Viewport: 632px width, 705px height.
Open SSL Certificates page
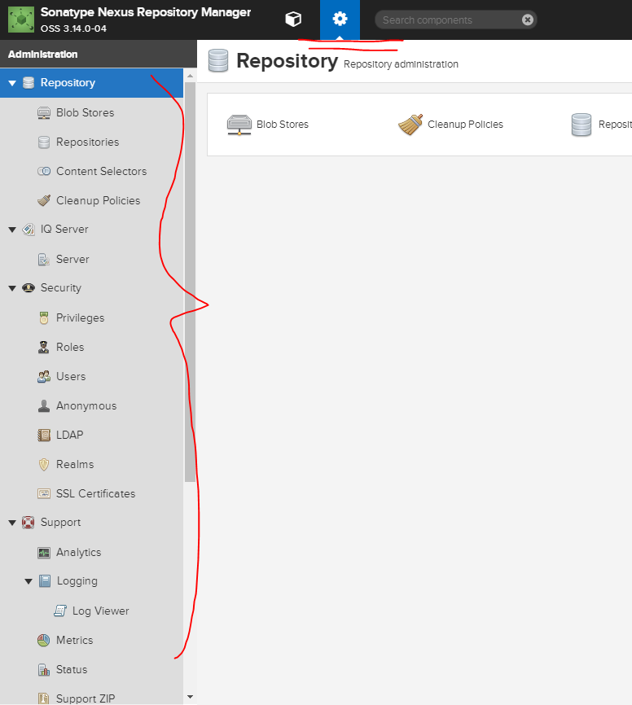[95, 493]
